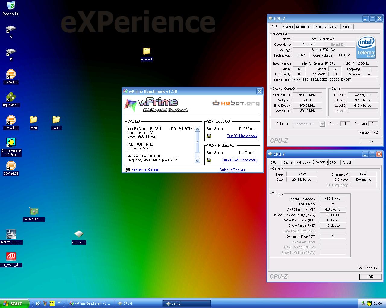Click Internet Explorer quick launch icon
The image size is (386, 308).
[38, 303]
